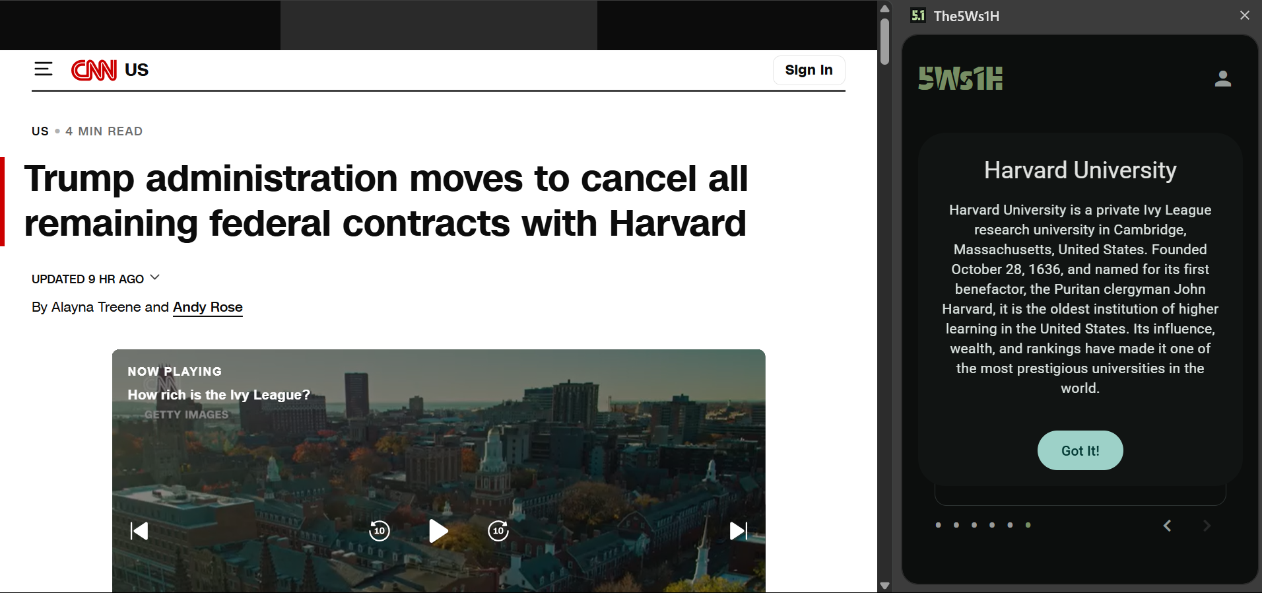
Task: Click the Harvard University card title
Action: (1080, 170)
